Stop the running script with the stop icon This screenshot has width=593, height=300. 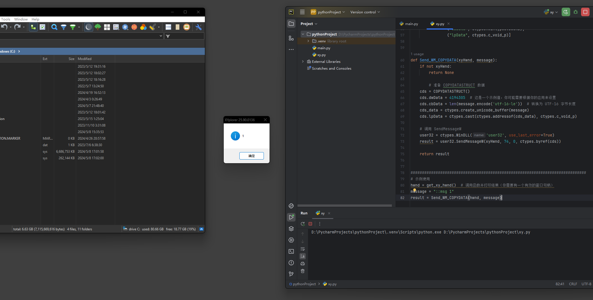pyautogui.click(x=310, y=224)
